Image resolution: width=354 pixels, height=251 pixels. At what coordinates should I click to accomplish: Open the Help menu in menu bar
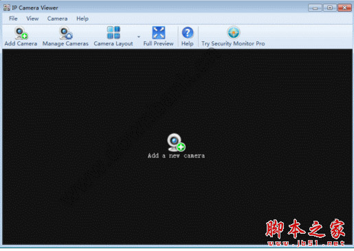[82, 19]
